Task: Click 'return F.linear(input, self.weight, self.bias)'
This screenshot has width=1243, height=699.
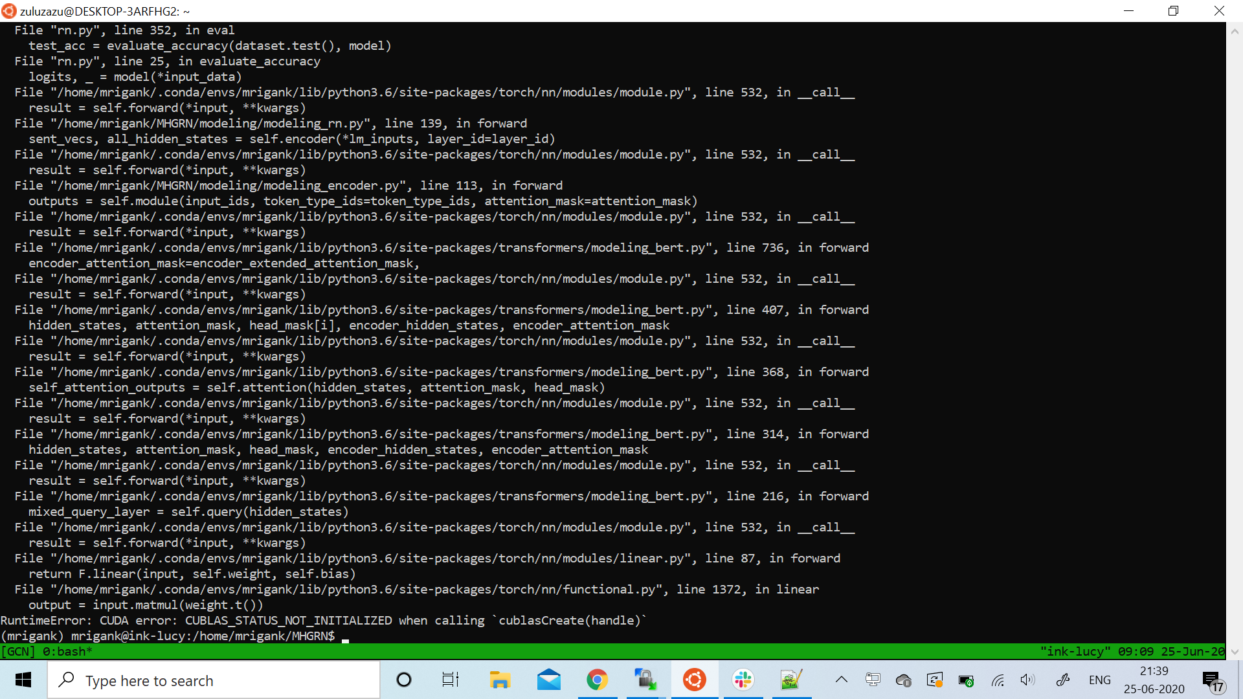Action: (x=192, y=574)
